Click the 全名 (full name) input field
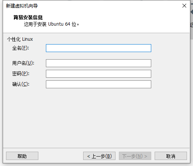Viewport: 193px width, 166px height. pyautogui.click(x=99, y=48)
